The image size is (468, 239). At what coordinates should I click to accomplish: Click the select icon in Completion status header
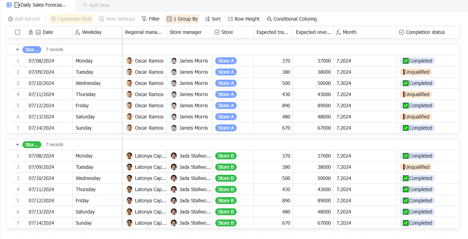pyautogui.click(x=401, y=32)
